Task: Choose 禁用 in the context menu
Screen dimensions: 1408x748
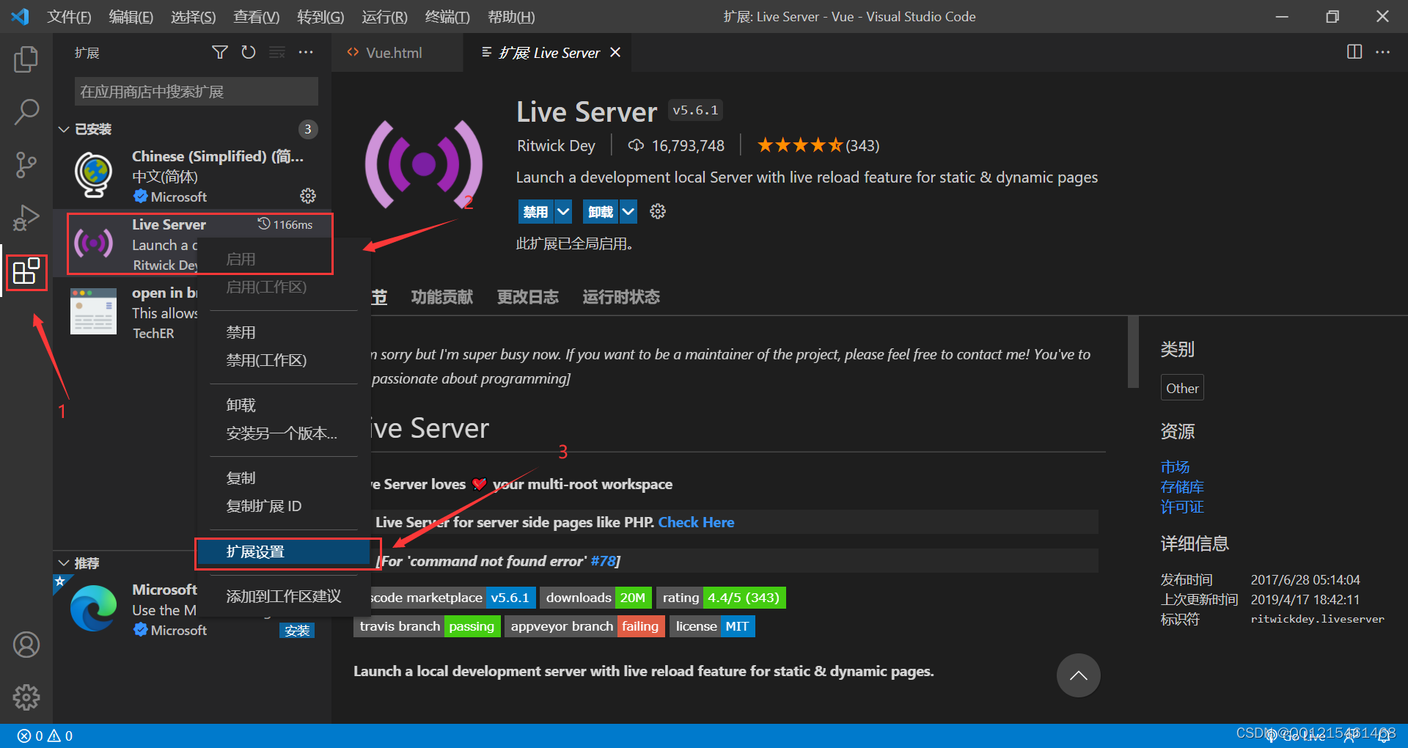Action: pyautogui.click(x=284, y=332)
